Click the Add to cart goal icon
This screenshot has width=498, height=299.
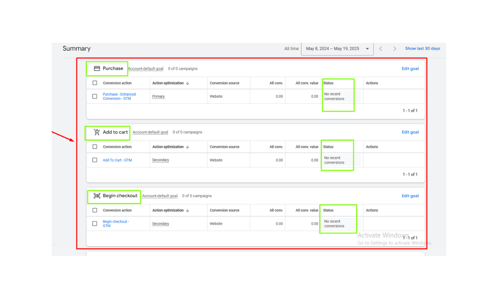click(96, 132)
